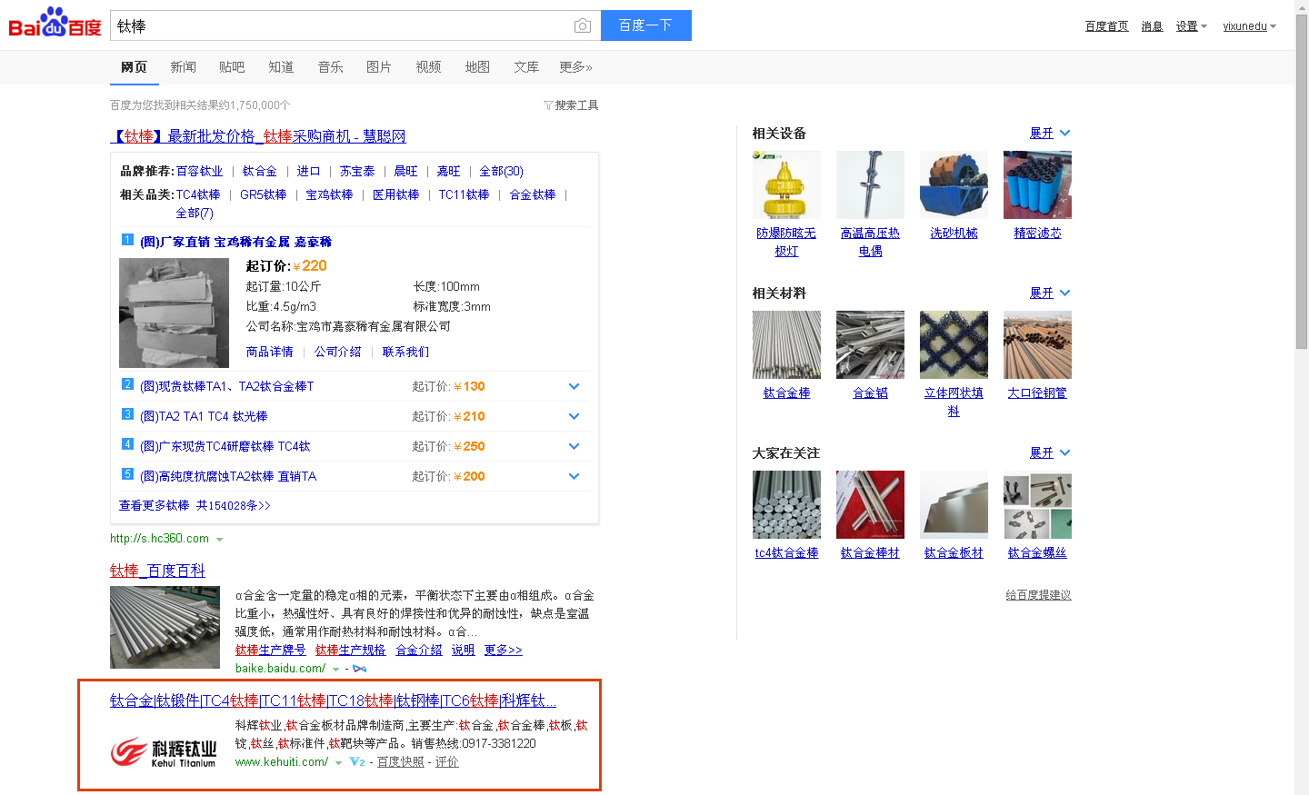The height and width of the screenshot is (795, 1309).
Task: Expand listing TA2 TA1 TC4 钛光棒 arrow
Action: pos(574,416)
